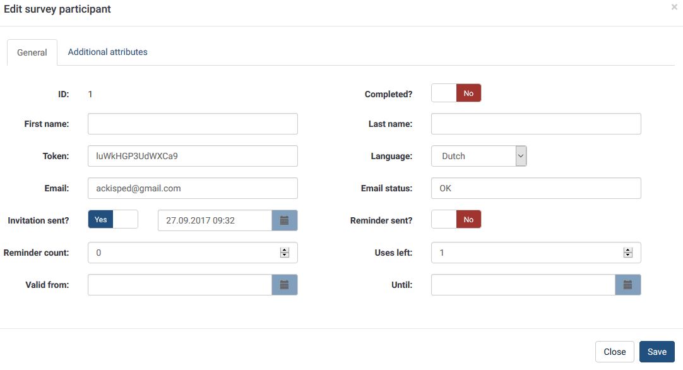Switch to the Additional attributes tab
The width and height of the screenshot is (683, 370).
[107, 52]
